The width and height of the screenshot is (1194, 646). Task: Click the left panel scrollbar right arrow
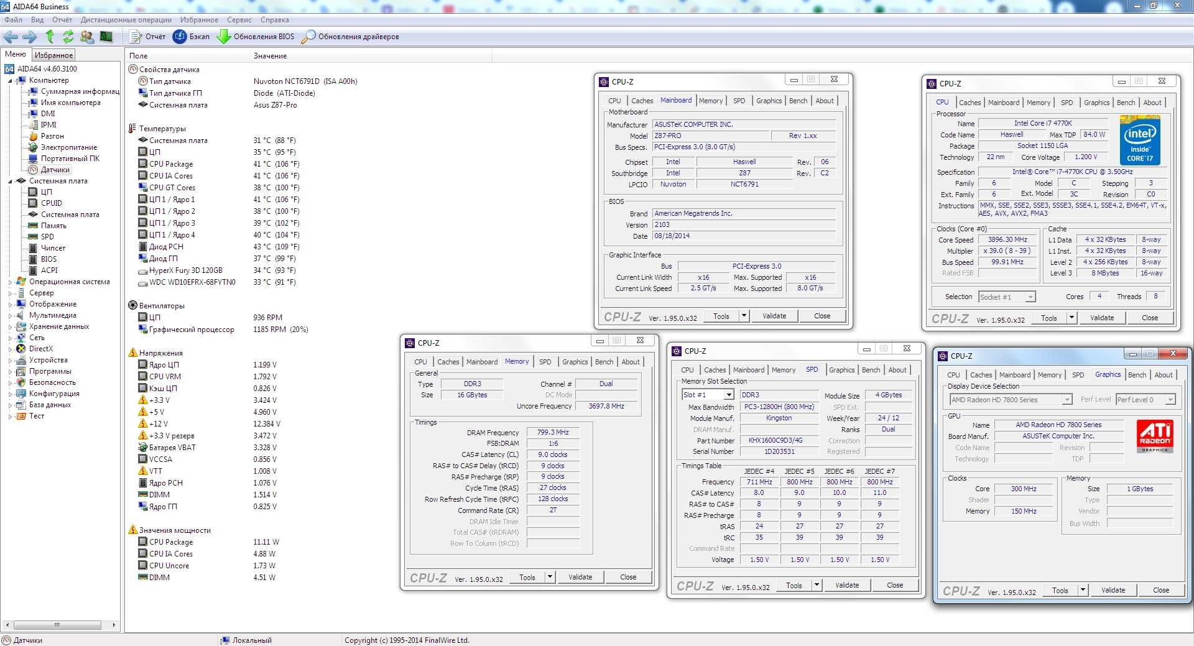[x=113, y=625]
